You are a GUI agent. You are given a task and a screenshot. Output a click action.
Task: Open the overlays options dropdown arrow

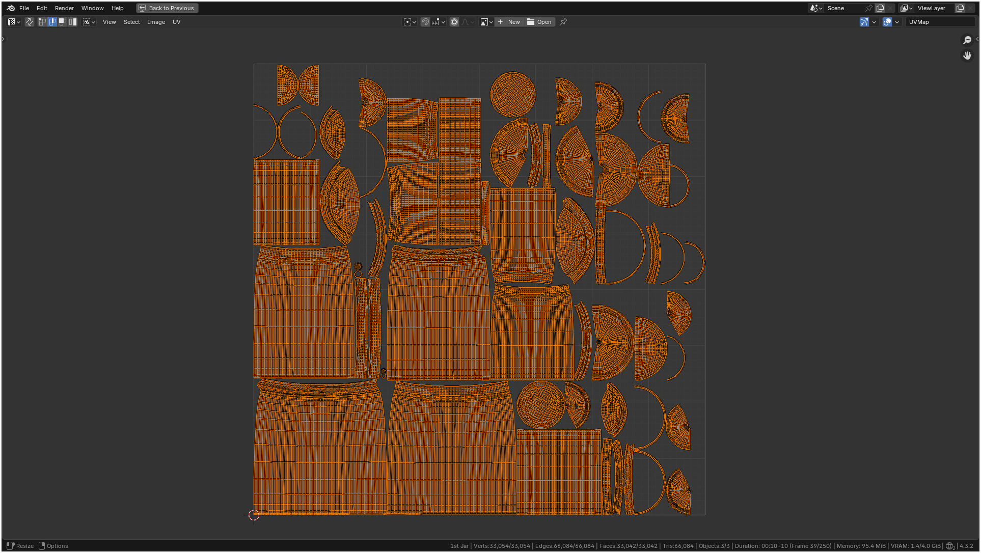pos(897,22)
